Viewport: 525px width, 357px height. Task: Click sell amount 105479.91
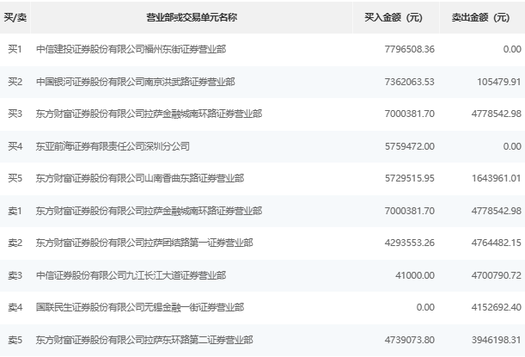point(499,82)
